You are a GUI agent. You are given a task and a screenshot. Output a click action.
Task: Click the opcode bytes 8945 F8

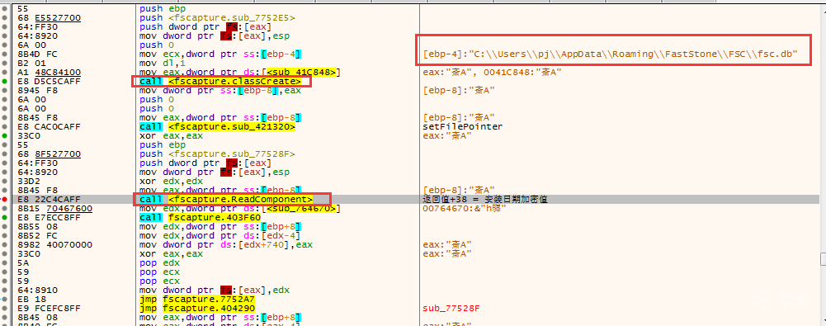click(x=37, y=91)
